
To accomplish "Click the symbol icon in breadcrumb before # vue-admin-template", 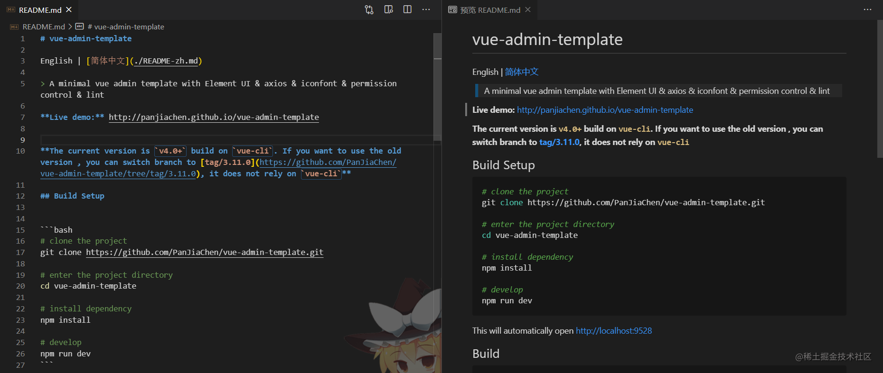I will pos(80,27).
